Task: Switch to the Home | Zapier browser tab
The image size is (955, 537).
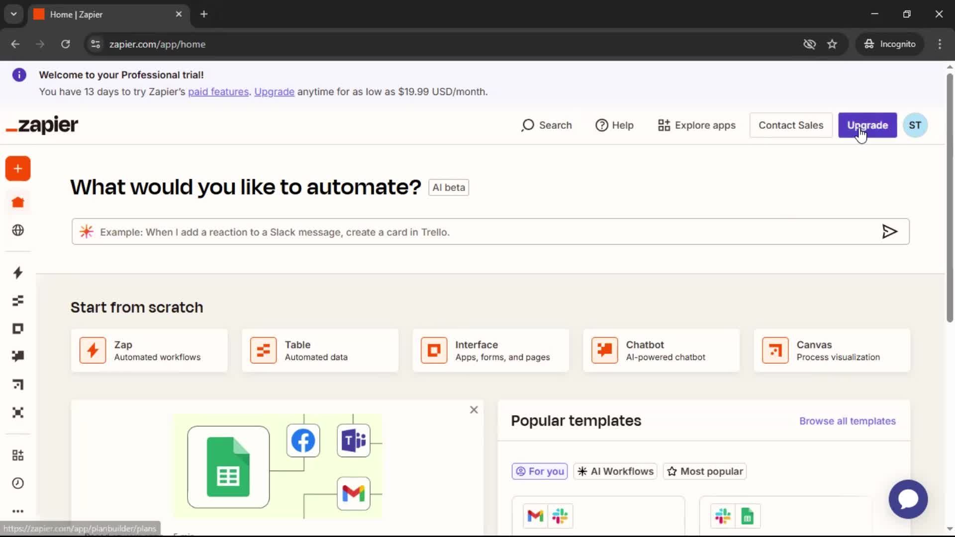Action: point(108,14)
